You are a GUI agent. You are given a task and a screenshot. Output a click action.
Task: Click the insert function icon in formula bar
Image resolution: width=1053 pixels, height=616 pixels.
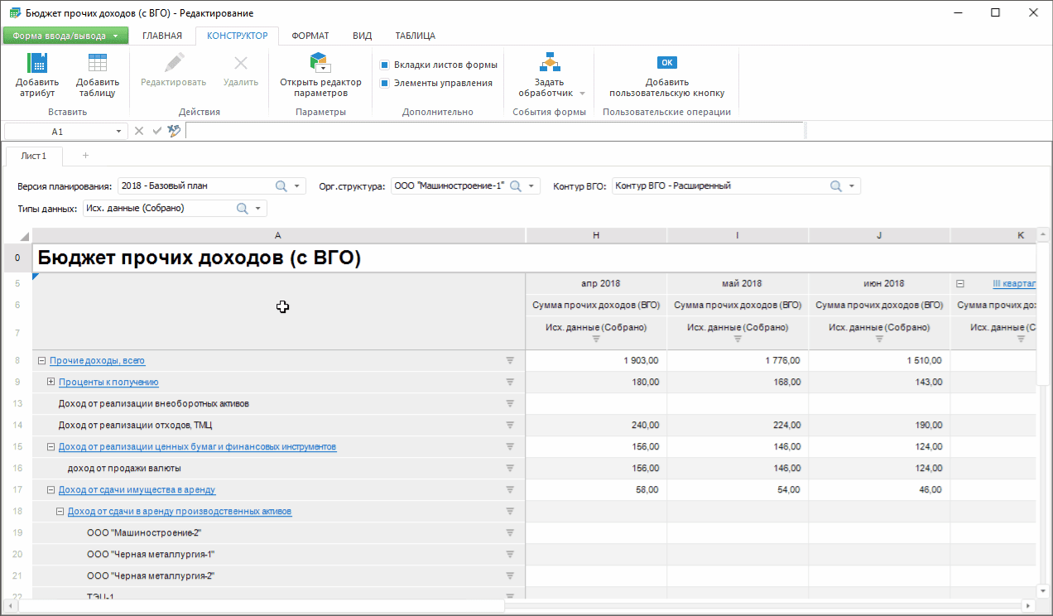174,131
